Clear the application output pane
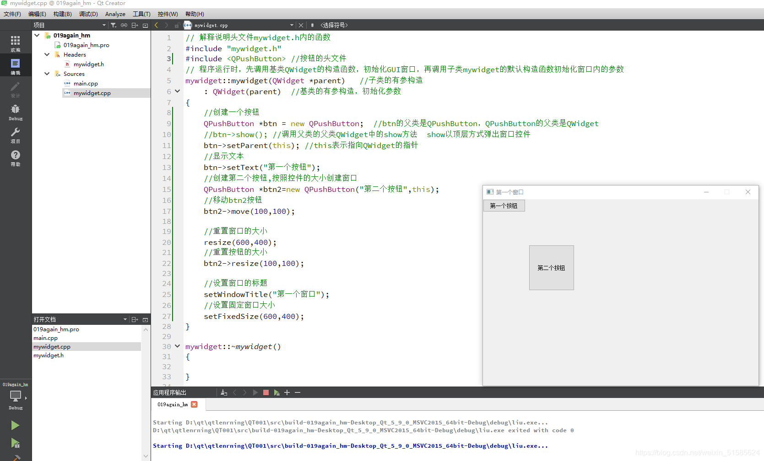This screenshot has height=461, width=764. 224,392
